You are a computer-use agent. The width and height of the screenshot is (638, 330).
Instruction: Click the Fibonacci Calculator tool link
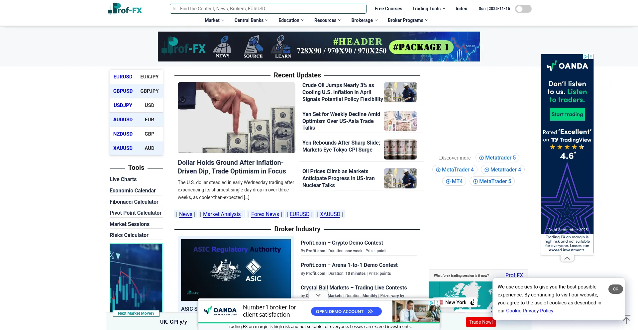(134, 202)
